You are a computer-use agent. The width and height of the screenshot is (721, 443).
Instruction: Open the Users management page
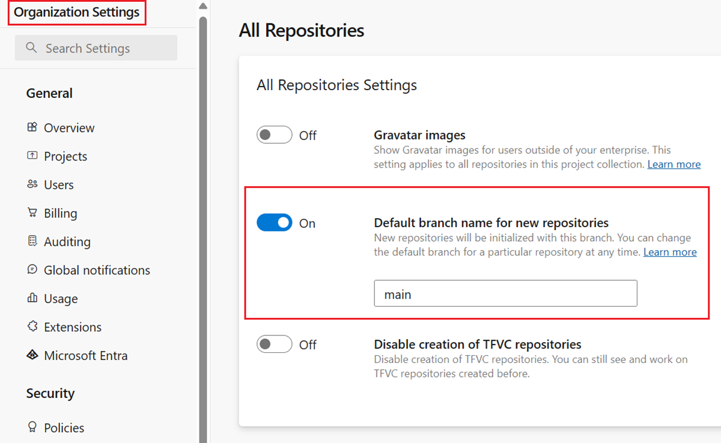[x=58, y=185]
